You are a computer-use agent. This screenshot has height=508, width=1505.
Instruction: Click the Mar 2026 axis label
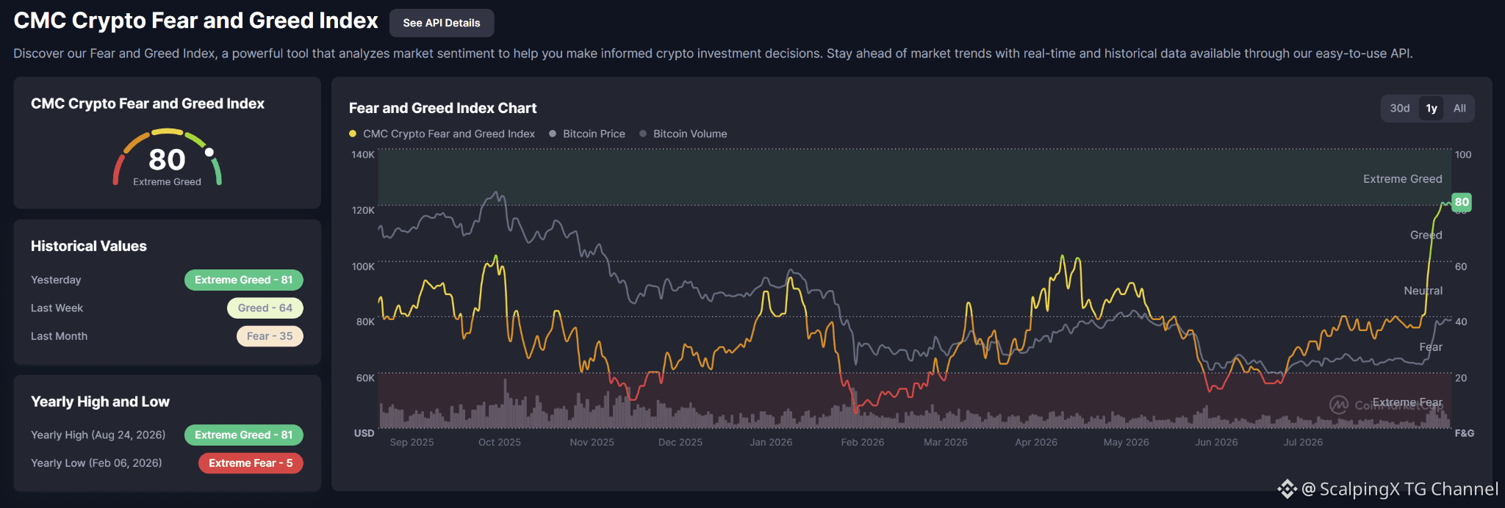coord(946,442)
